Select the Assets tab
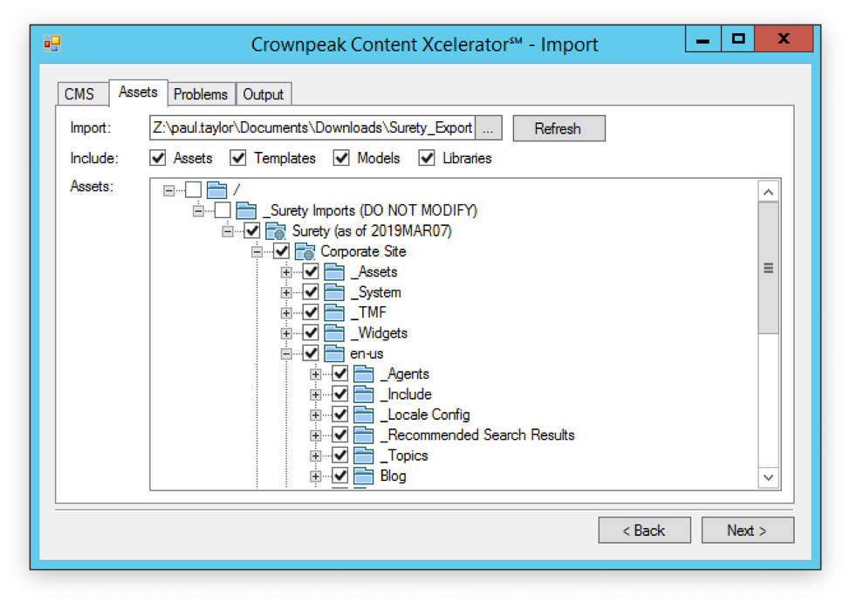The width and height of the screenshot is (850, 603). [x=138, y=93]
